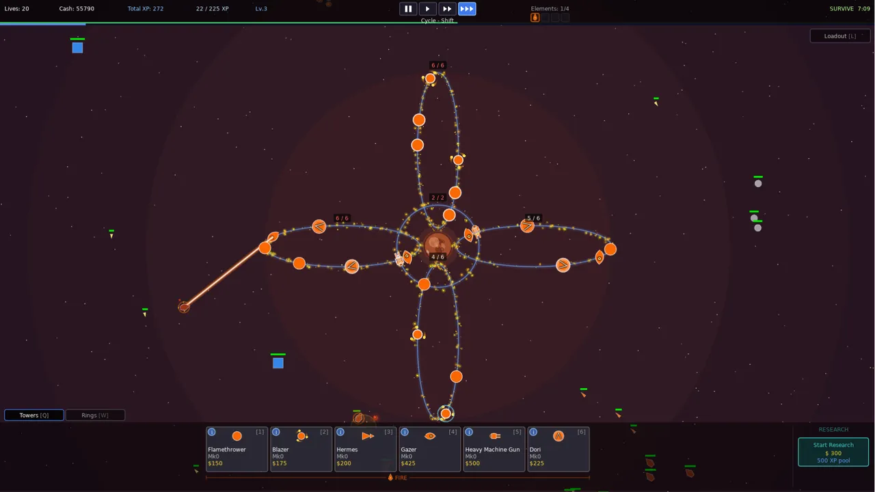Open info for Heavy Machine Gun tower

point(469,432)
